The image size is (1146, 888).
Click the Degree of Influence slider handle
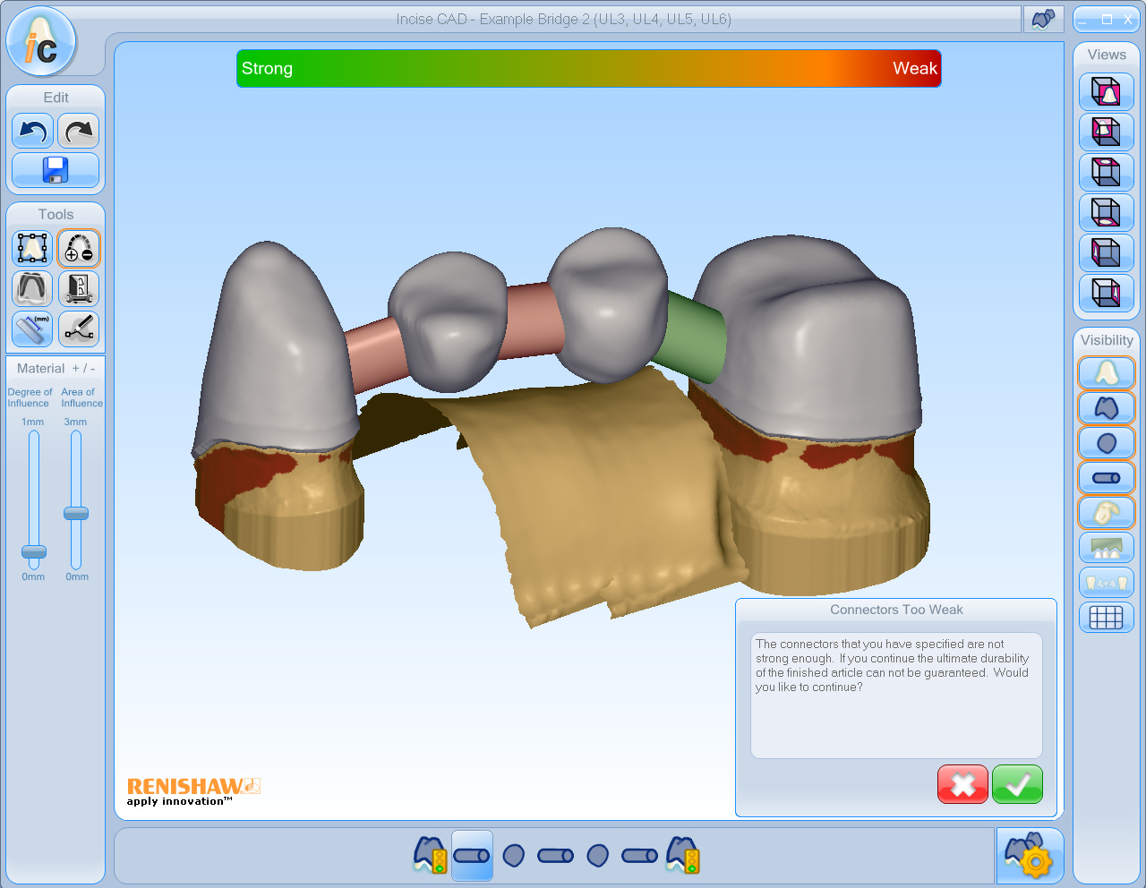click(34, 551)
